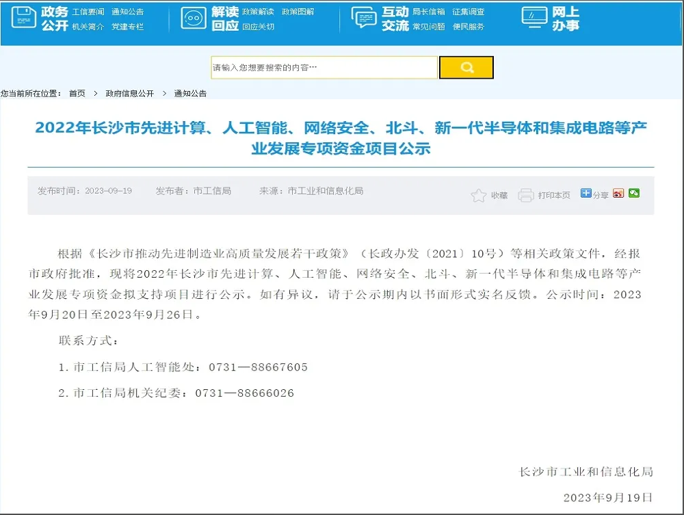Open the 工信要闻 menu link
Image resolution: width=684 pixels, height=515 pixels.
88,12
